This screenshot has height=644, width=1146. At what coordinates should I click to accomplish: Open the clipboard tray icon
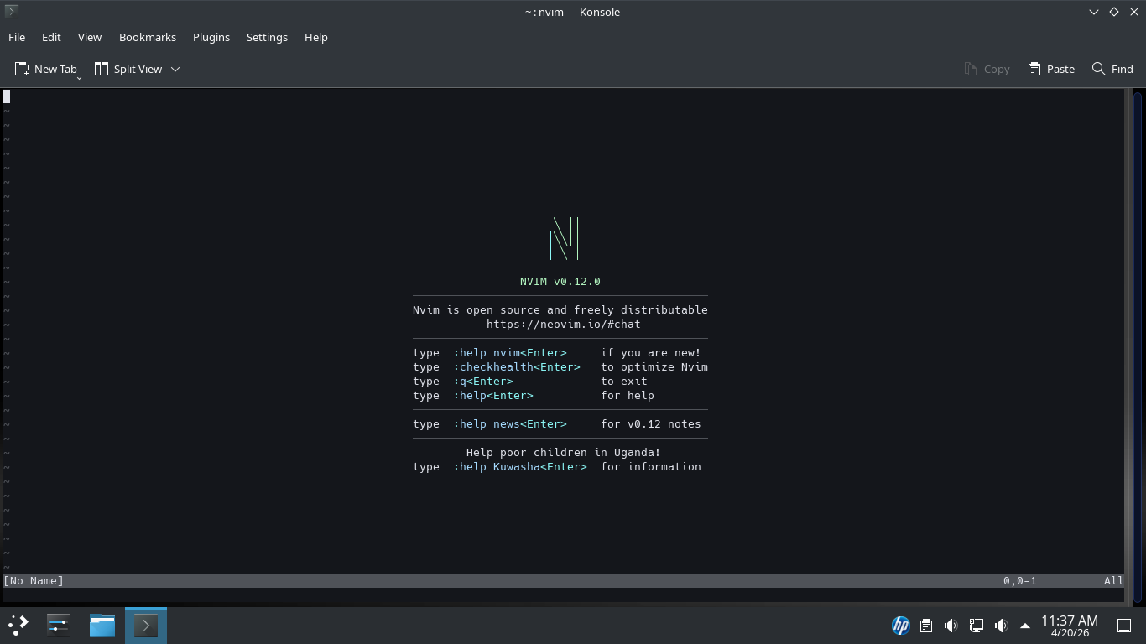tap(926, 626)
